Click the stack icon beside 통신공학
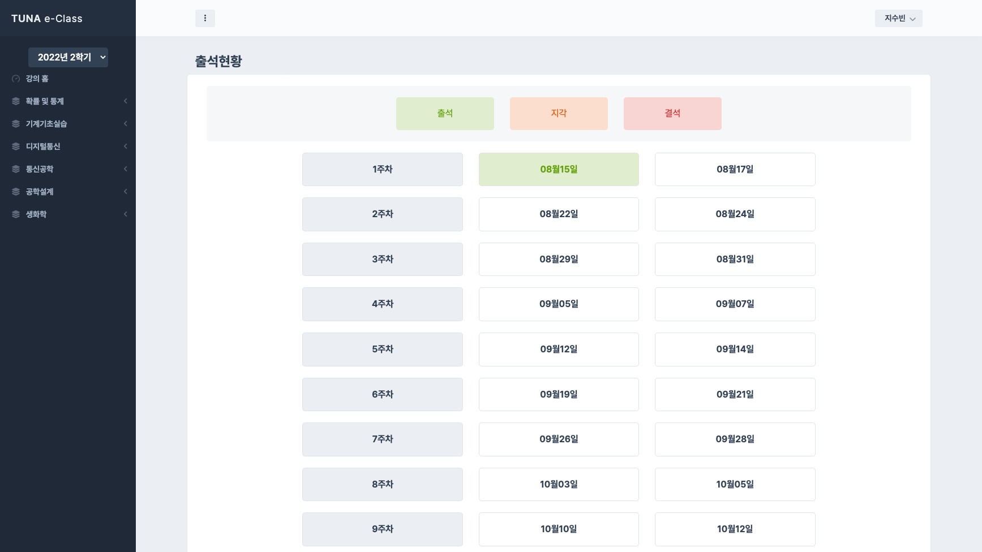The height and width of the screenshot is (552, 982). coord(16,169)
